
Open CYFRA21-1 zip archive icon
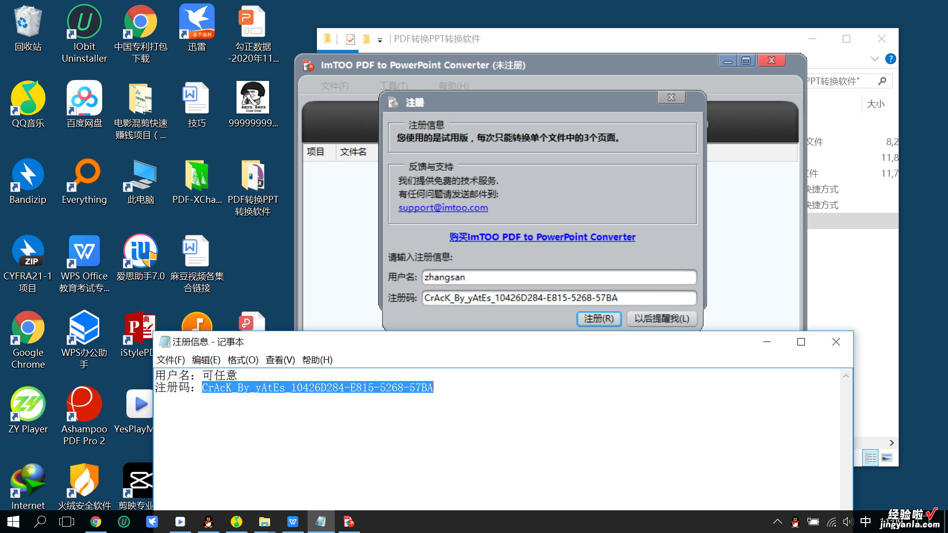pos(28,264)
